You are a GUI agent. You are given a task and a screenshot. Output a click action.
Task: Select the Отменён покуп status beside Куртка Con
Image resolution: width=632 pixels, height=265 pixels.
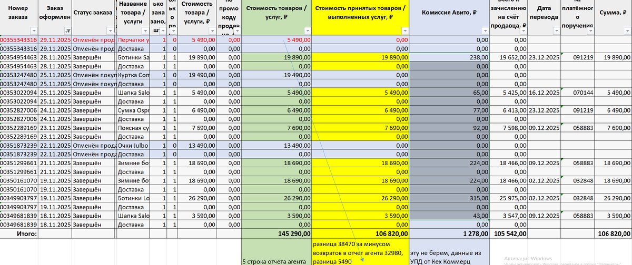click(93, 75)
